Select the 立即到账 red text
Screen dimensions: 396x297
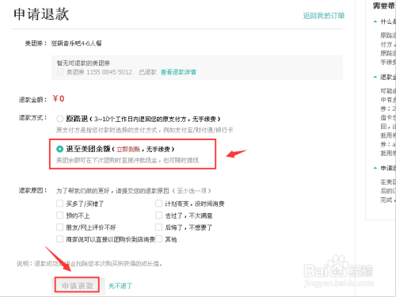tap(128, 150)
